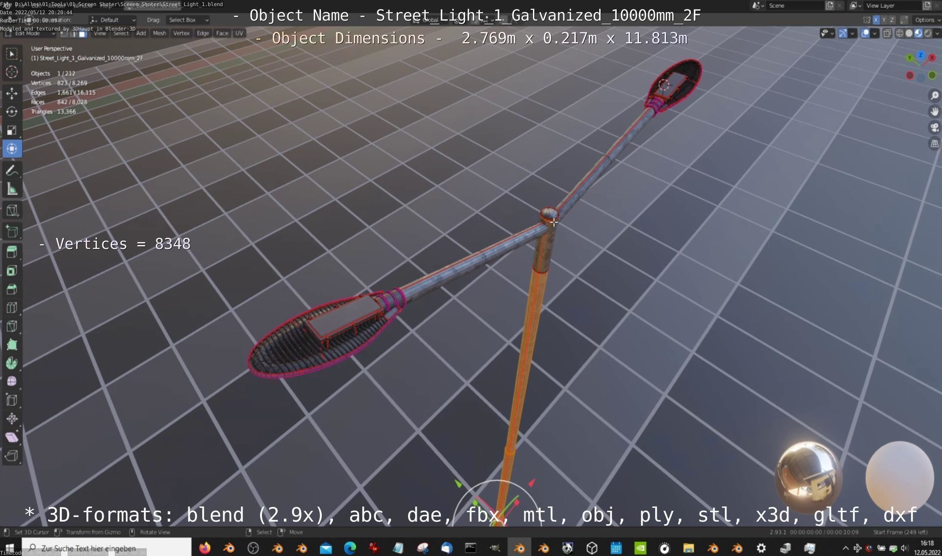The height and width of the screenshot is (556, 942).
Task: Click the View Layer name field
Action: point(892,6)
